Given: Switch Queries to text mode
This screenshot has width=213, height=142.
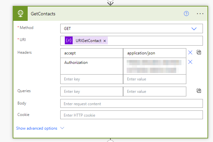Looking at the screenshot, I should pos(199,91).
